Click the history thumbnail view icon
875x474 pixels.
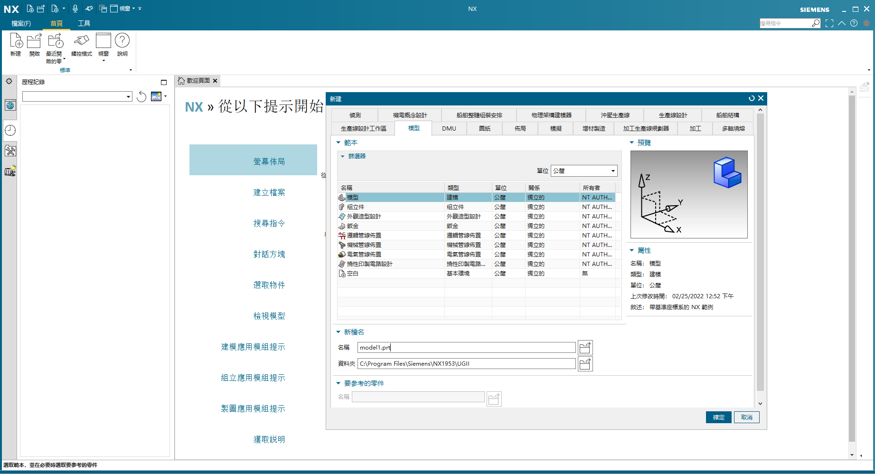pyautogui.click(x=156, y=96)
